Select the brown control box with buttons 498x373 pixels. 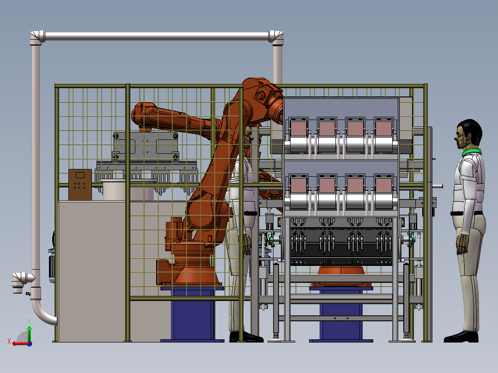click(80, 185)
